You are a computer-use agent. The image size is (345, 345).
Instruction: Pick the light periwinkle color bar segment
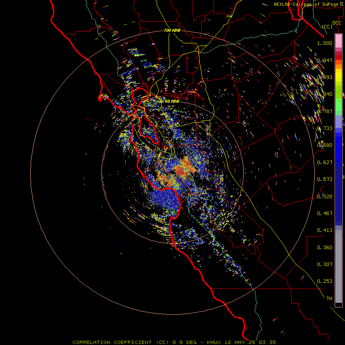[x=338, y=122]
